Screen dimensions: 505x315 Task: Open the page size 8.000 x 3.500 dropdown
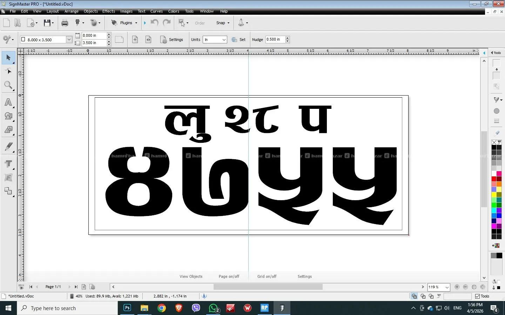(69, 40)
